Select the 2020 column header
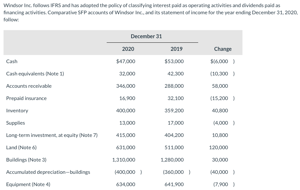Screen dimensions: 300x190 (x=128, y=49)
